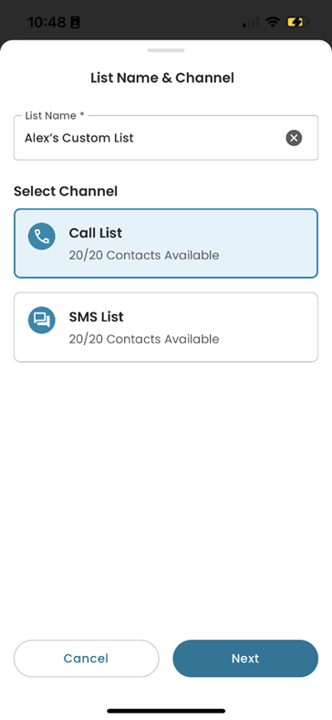Continue with the Next button
332x720 pixels.
point(245,659)
